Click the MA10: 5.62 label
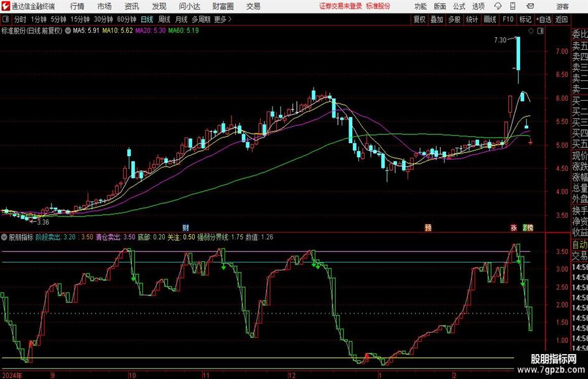This screenshot has width=588, height=379. [118, 30]
